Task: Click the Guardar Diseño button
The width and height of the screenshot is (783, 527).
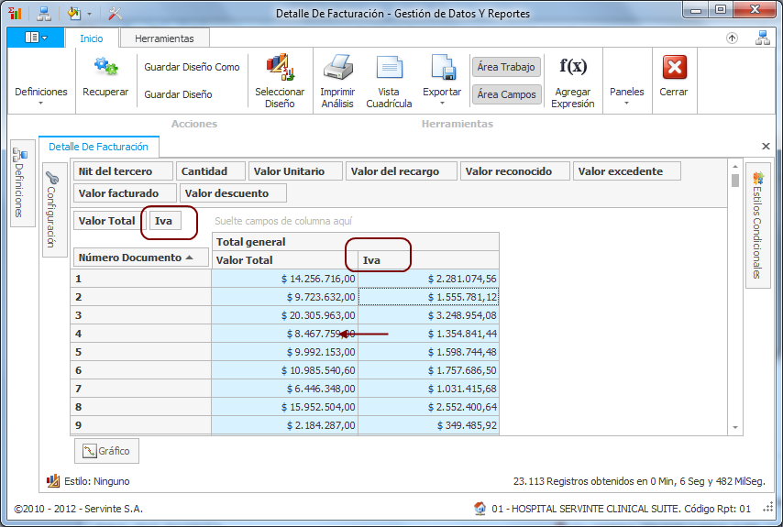Action: click(x=178, y=94)
